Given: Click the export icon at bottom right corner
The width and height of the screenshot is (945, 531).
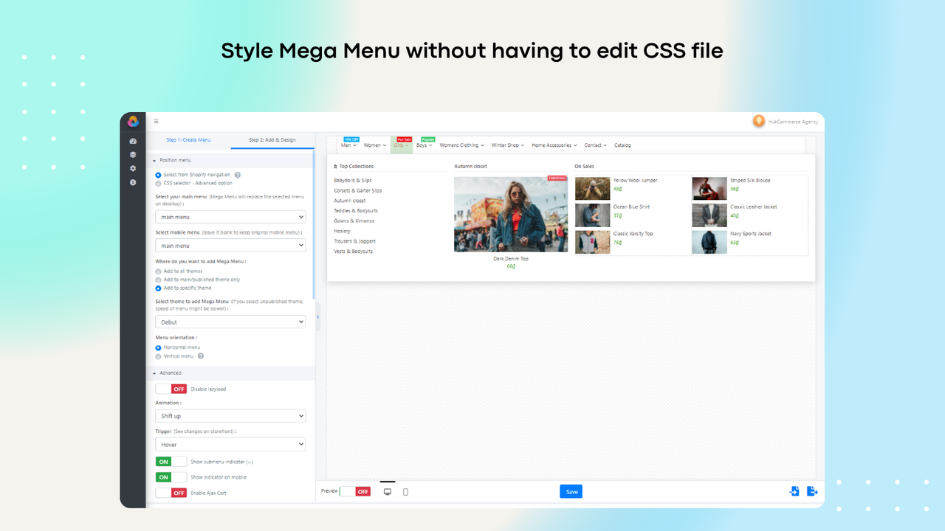Looking at the screenshot, I should coord(812,490).
